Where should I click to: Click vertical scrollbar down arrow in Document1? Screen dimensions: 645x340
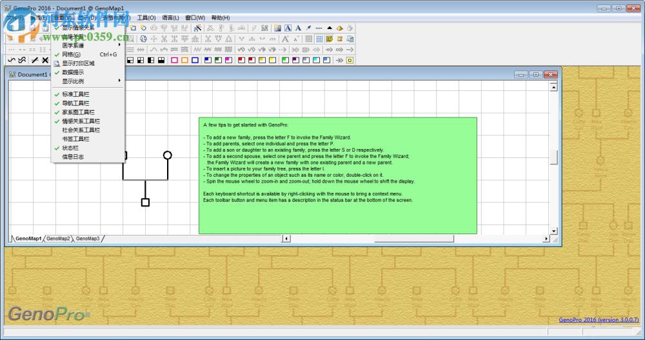[x=553, y=232]
